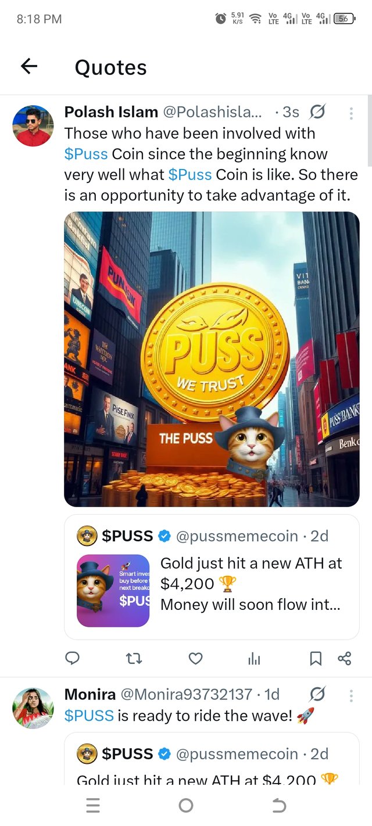
Task: Open @pussmemecoin quoted post under Monira
Action: pos(212,757)
